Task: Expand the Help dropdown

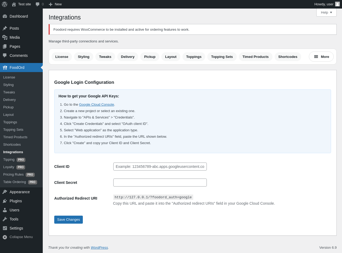Action: (326, 12)
